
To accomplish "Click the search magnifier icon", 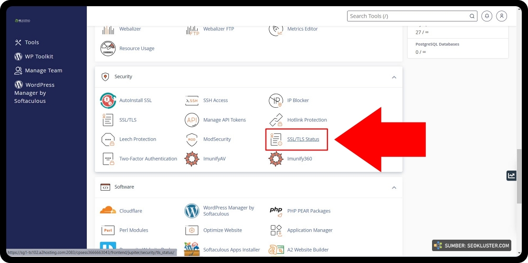I will pyautogui.click(x=472, y=16).
